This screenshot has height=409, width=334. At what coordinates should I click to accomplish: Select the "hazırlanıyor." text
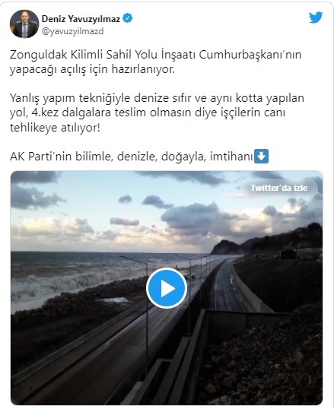tap(143, 69)
